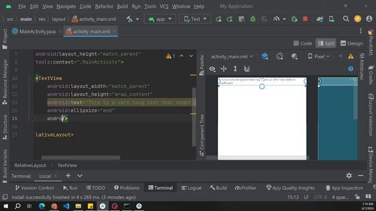Toggle the Palette panel in design view
This screenshot has height=211, width=376.
point(202,65)
